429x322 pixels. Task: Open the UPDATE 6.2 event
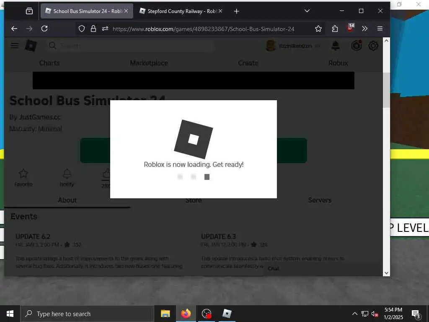33,236
